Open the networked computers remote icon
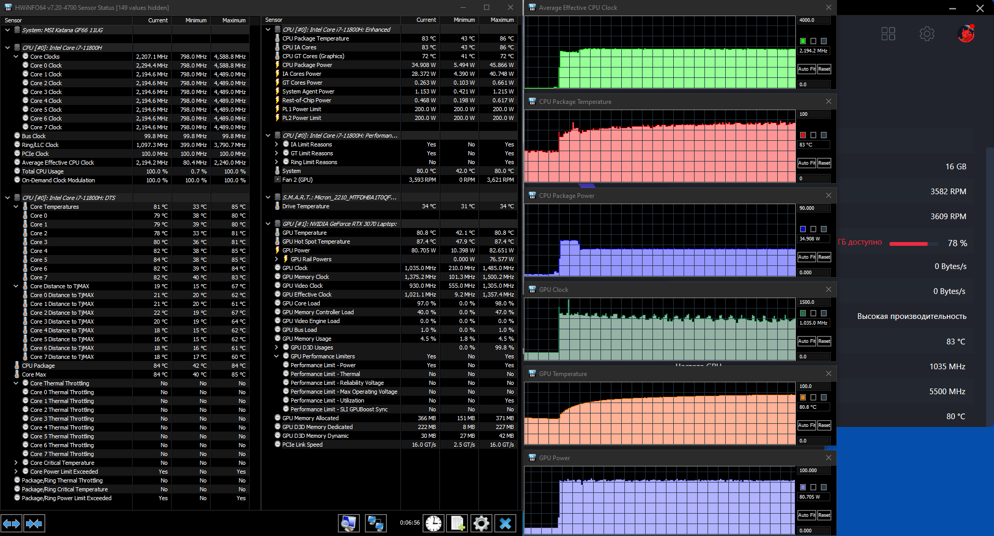Viewport: 994px width, 536px height. 375,523
